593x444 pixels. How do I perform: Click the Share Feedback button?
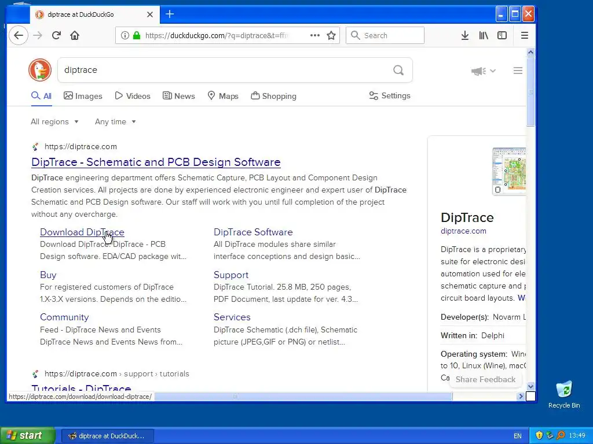coord(485,379)
